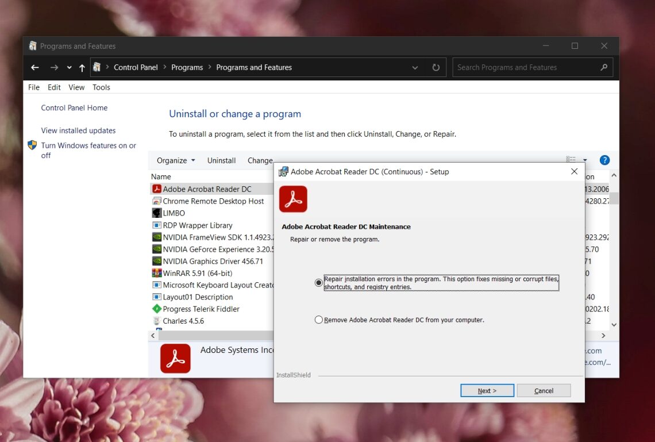This screenshot has height=442, width=655.
Task: Open the Tools menu
Action: pyautogui.click(x=101, y=87)
